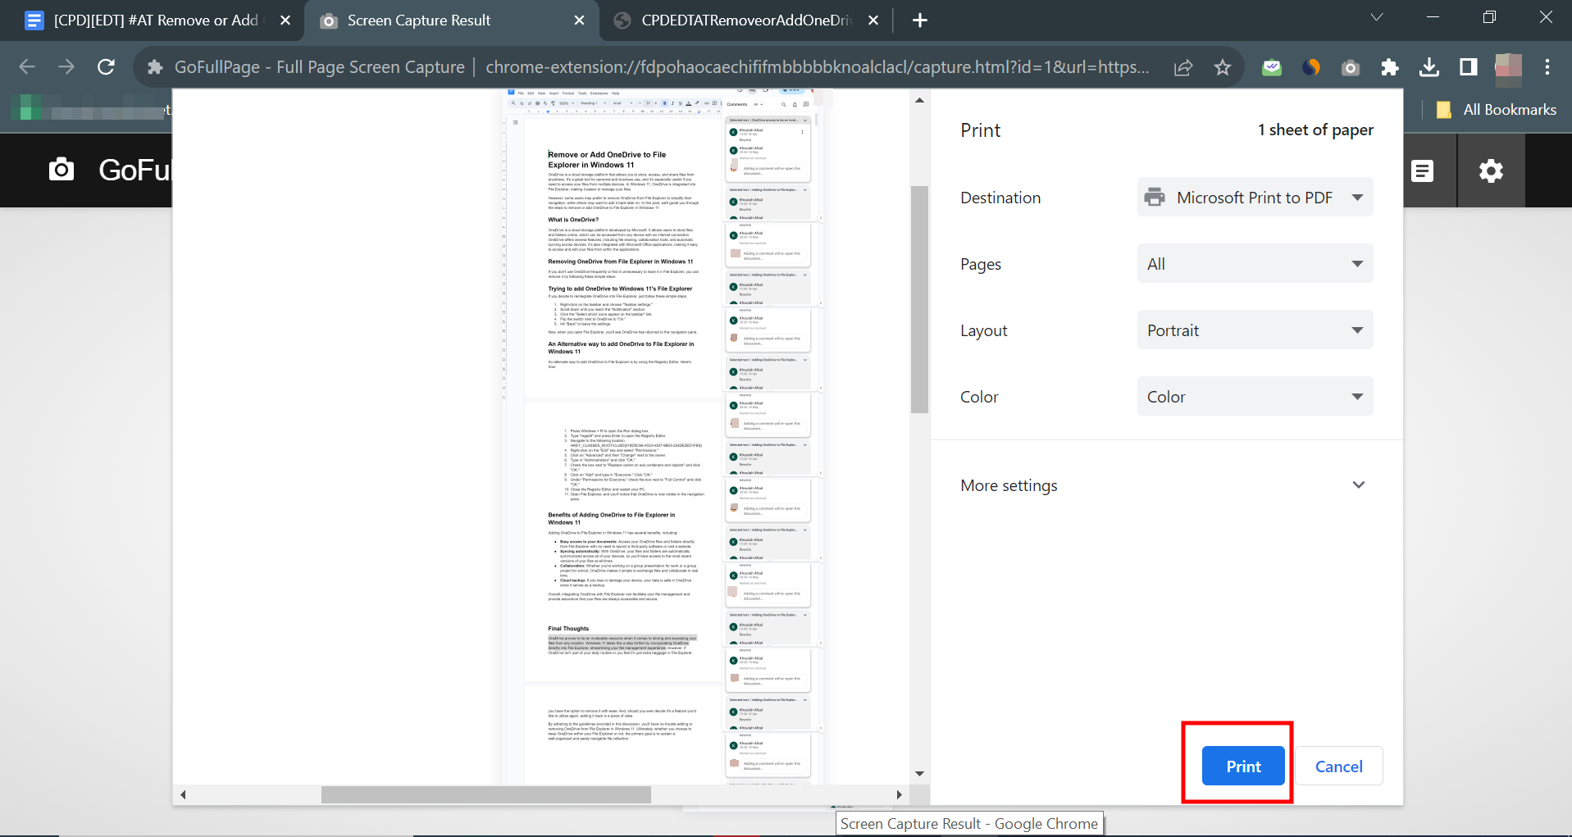Open the Extensions puzzle menu
This screenshot has height=837, width=1572.
(x=1390, y=67)
